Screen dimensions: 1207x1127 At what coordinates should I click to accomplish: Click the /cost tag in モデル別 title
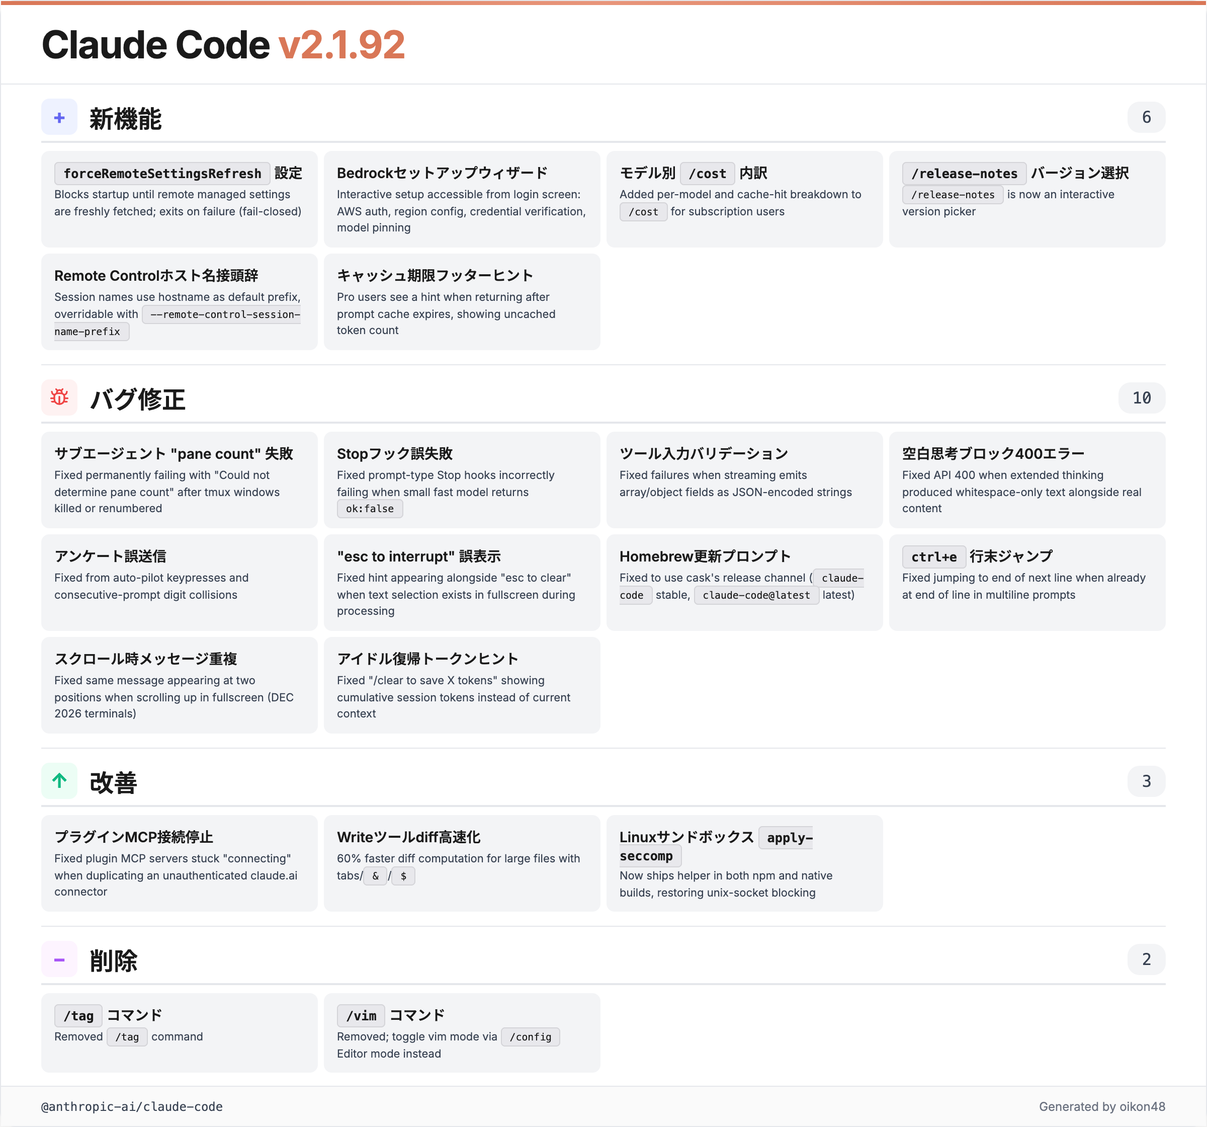(707, 174)
